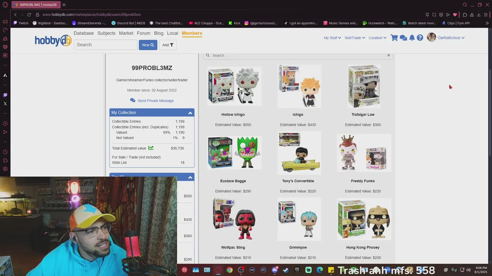This screenshot has width=492, height=276.
Task: Open the Forum menu item
Action: [144, 33]
